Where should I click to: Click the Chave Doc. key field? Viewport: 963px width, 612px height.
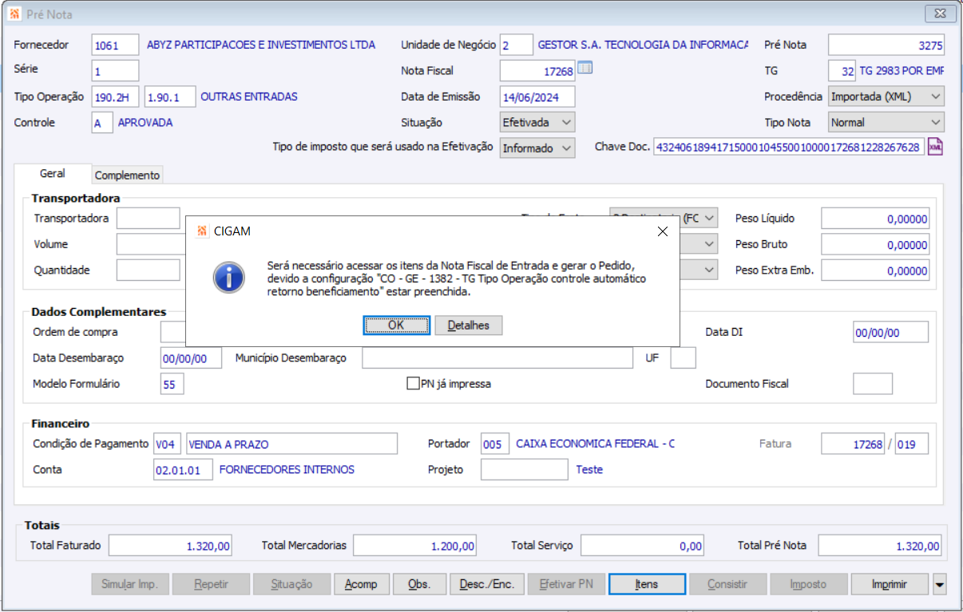(788, 148)
